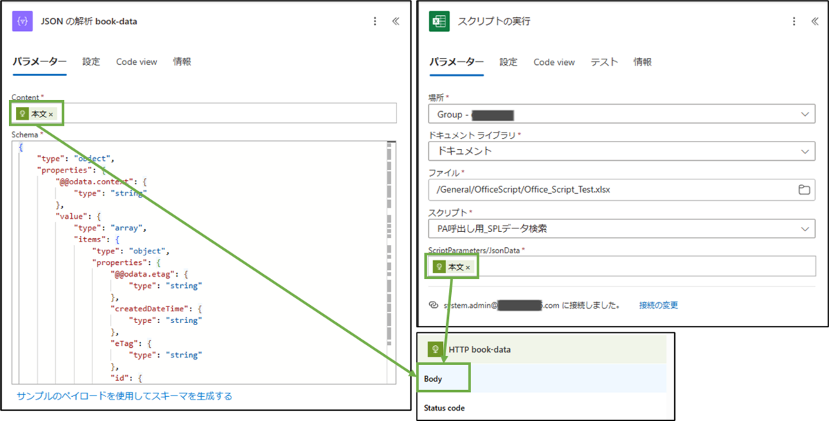Click the 接続の変更 link

(658, 304)
